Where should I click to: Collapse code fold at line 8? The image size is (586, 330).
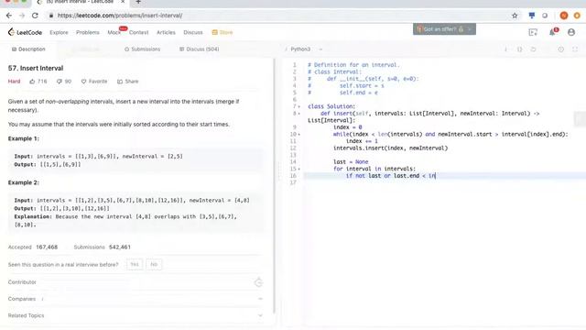point(299,114)
